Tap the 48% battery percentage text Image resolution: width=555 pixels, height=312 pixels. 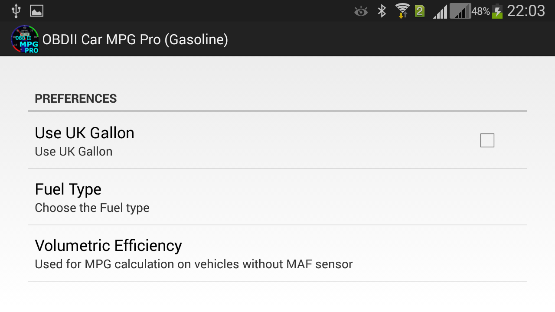(480, 11)
